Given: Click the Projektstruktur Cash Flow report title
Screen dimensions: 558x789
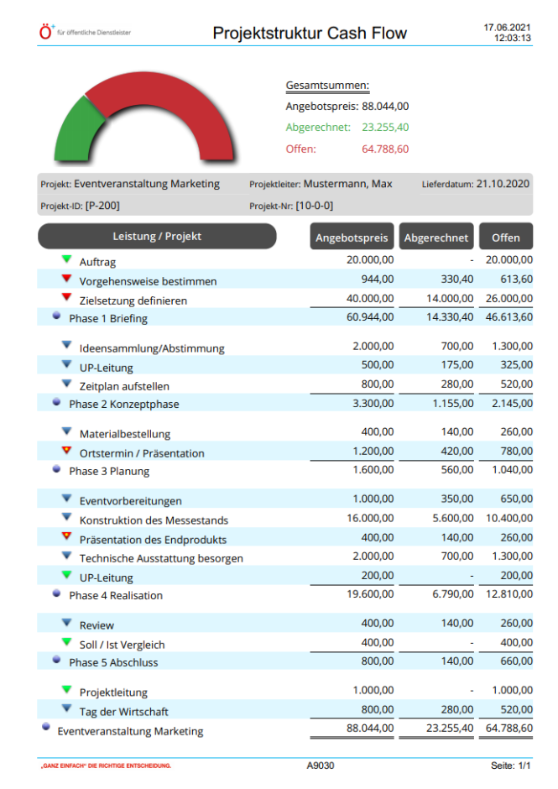Looking at the screenshot, I should (310, 34).
